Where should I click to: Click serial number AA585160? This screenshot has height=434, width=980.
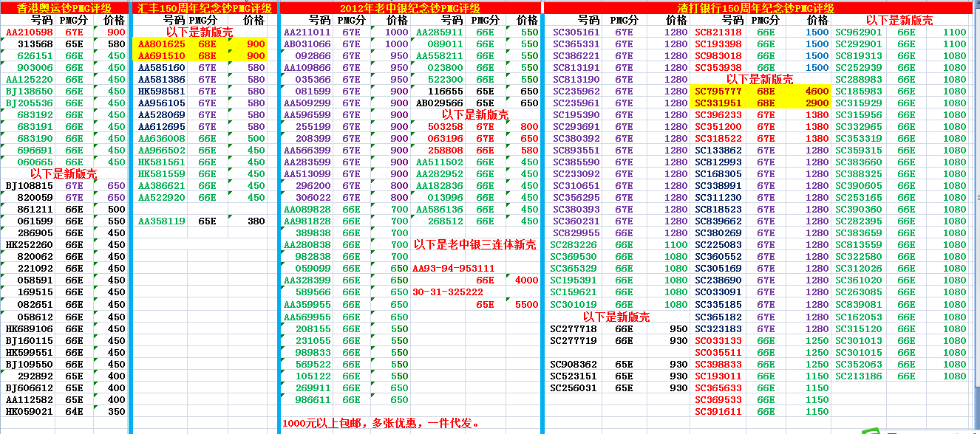point(162,68)
